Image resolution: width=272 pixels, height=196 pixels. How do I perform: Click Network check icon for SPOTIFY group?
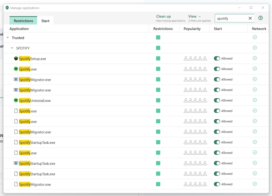255,48
